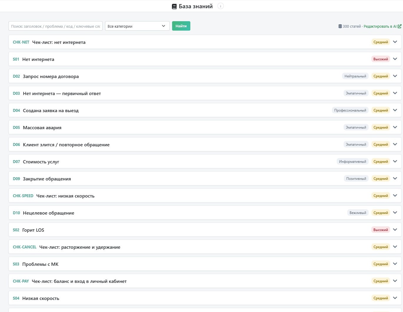Open the Клиент злится / повторное обращение title
Viewport: 403px width, 312px height.
(66, 145)
